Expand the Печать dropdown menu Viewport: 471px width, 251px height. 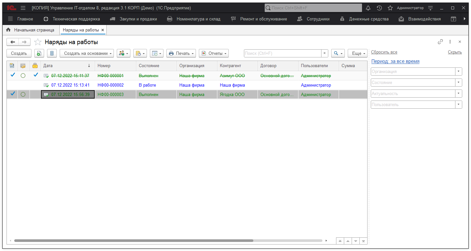[181, 54]
